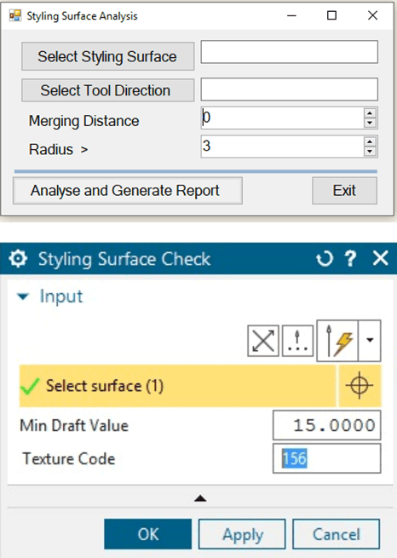Collapse dialog with the up triangle arrow
Image resolution: width=397 pixels, height=558 pixels.
point(200,498)
